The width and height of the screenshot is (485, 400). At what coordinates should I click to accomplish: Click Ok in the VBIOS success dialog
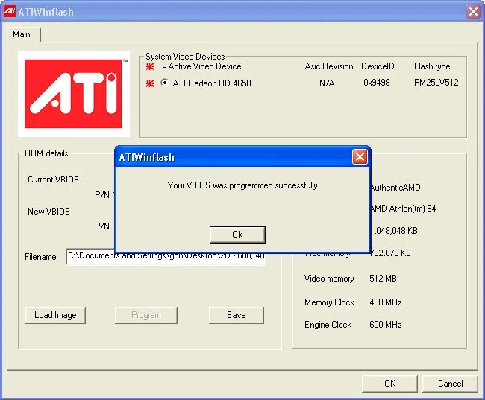click(237, 235)
